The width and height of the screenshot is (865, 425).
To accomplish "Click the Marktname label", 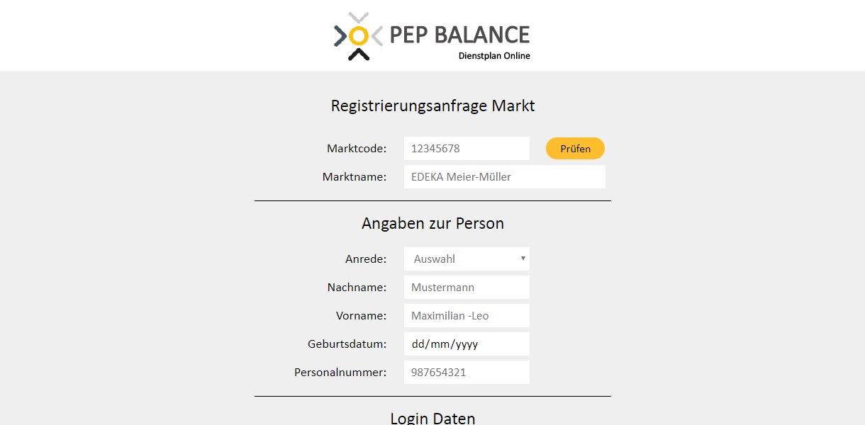I will pos(355,177).
